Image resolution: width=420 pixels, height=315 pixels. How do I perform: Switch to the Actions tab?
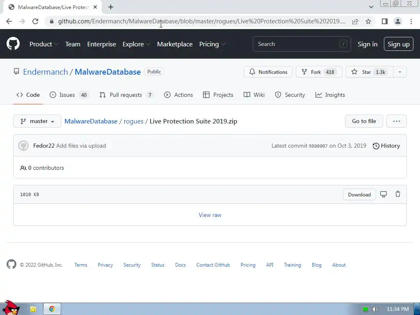178,95
